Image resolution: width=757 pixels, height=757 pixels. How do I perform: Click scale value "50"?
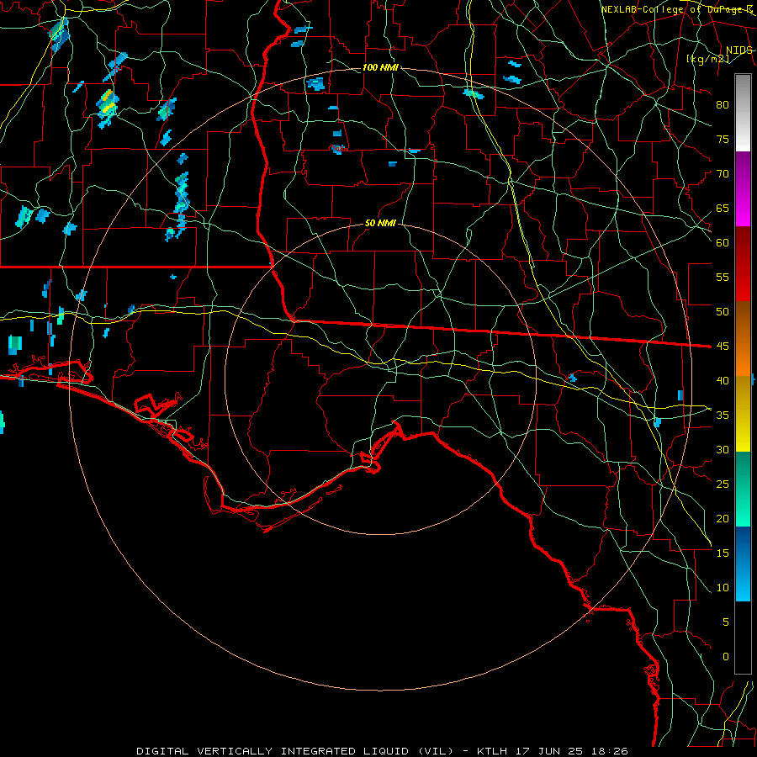click(723, 311)
